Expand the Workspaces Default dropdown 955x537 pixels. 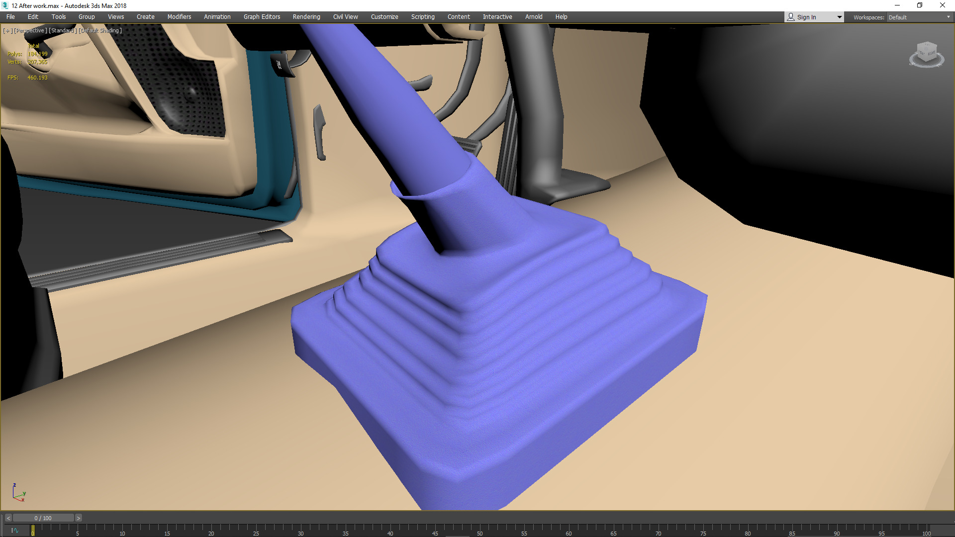(919, 17)
